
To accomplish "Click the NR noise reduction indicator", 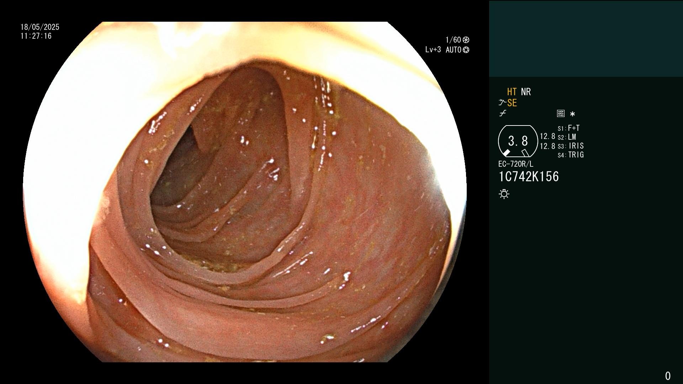I will coord(526,92).
